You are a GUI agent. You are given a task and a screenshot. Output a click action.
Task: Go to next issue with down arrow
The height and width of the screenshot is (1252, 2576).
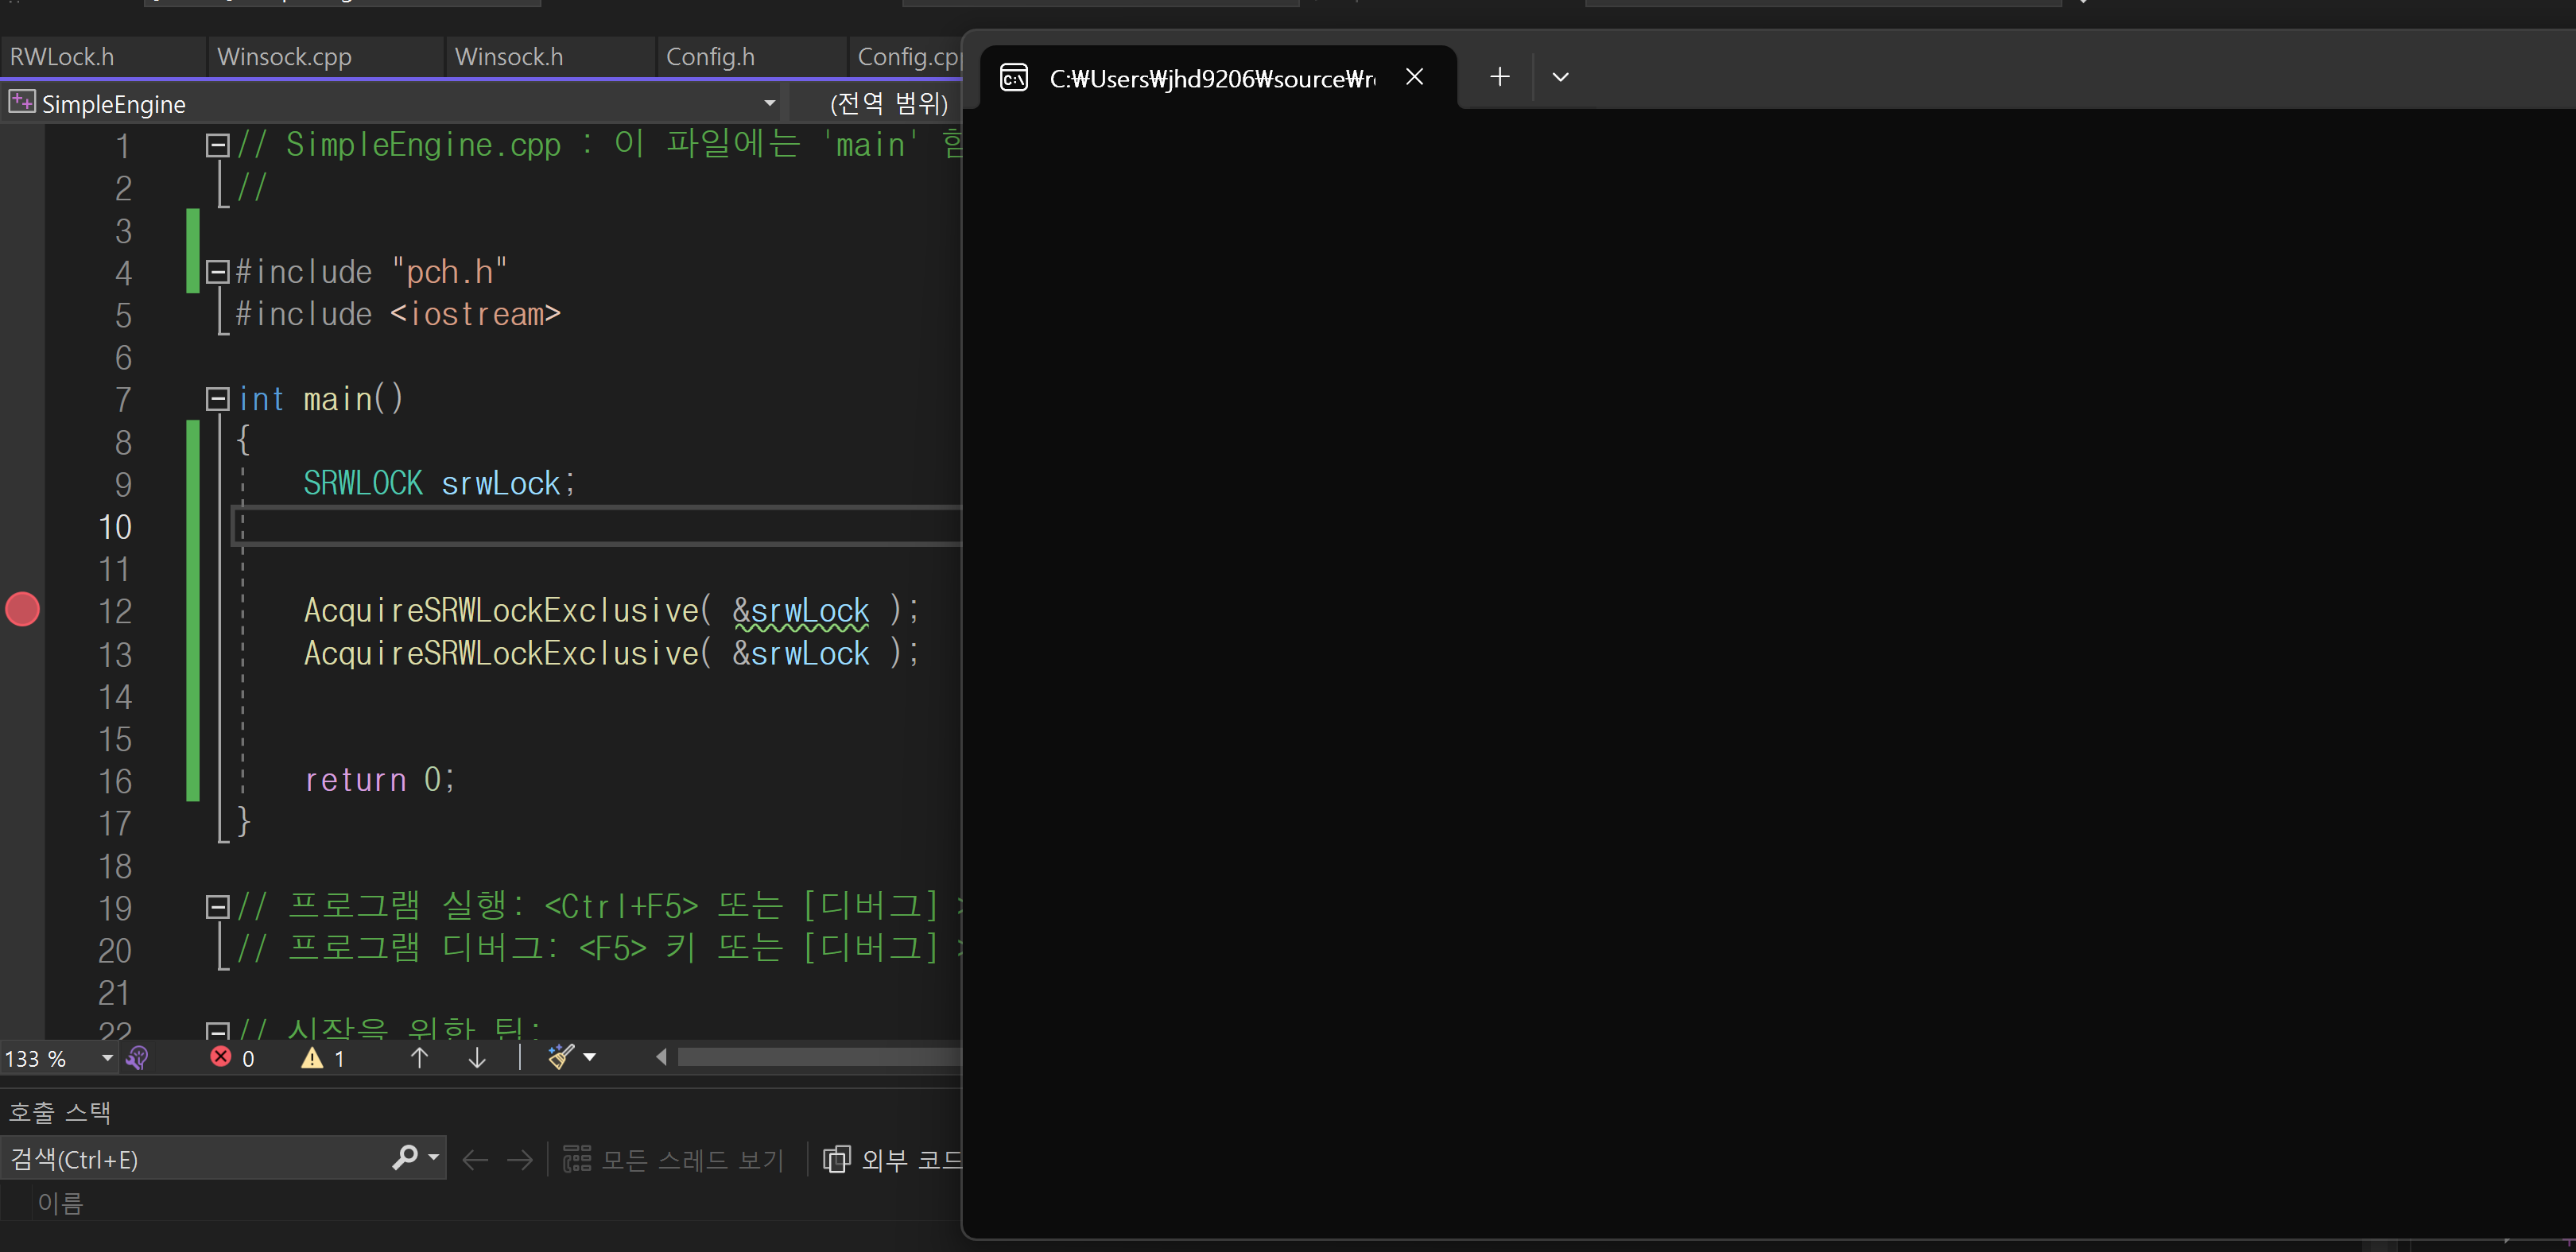tap(477, 1058)
